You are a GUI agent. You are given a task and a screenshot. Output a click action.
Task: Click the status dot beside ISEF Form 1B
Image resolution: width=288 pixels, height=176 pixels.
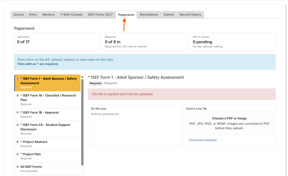[x=18, y=112]
